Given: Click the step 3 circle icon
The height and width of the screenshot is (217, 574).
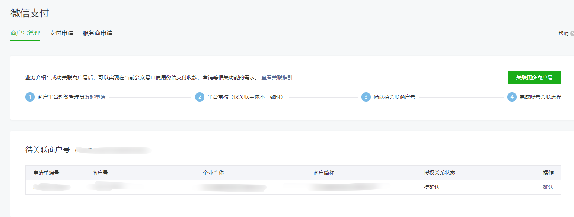Looking at the screenshot, I should pos(366,97).
